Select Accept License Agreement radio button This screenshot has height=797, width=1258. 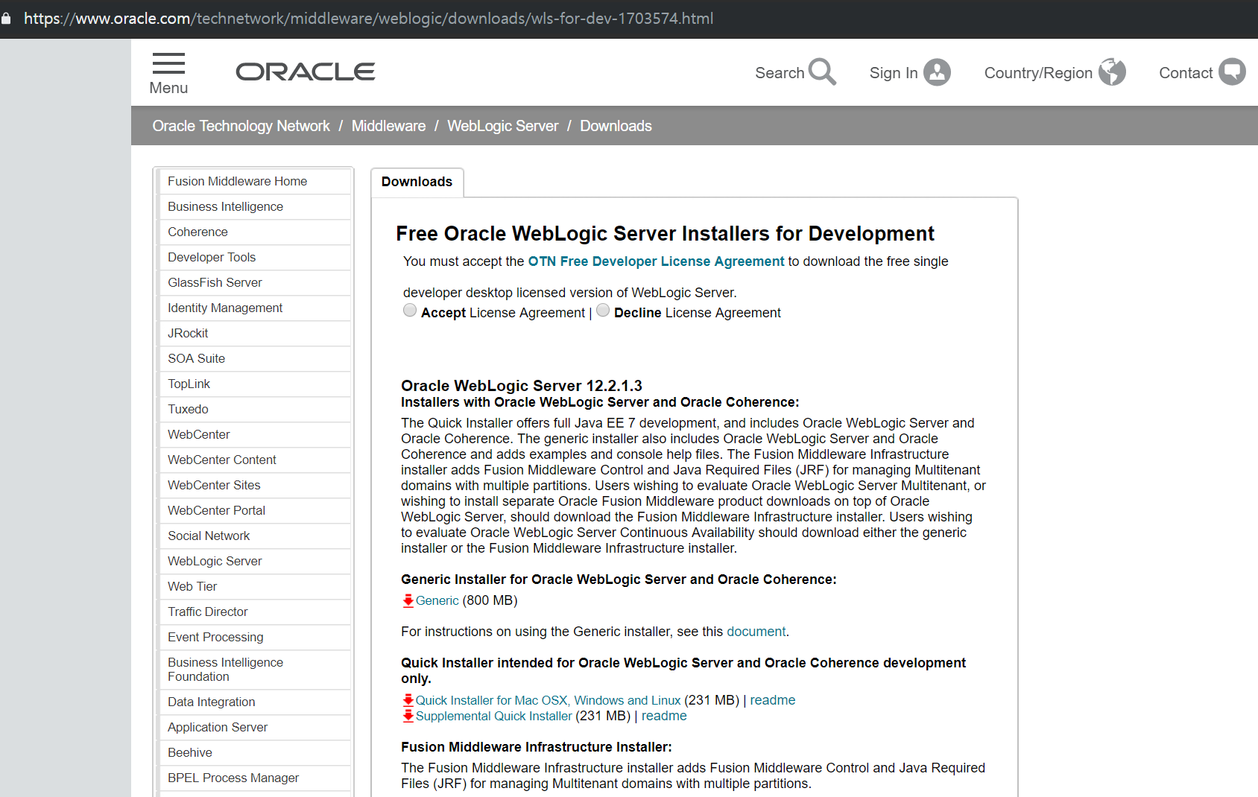[410, 311]
